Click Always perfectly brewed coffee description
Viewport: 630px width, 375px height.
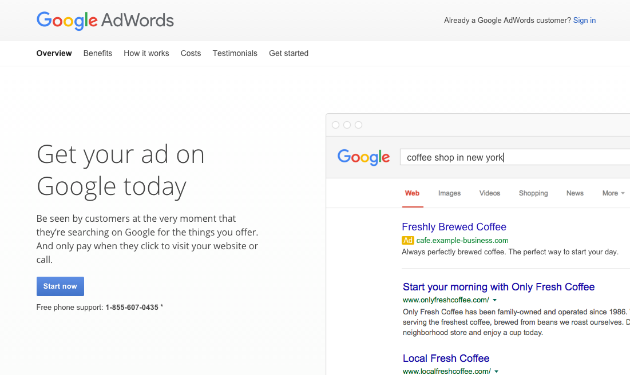510,252
